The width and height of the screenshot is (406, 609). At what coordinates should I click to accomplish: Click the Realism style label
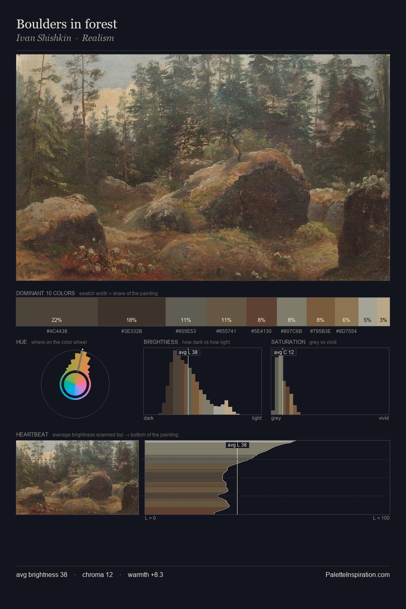click(x=98, y=38)
